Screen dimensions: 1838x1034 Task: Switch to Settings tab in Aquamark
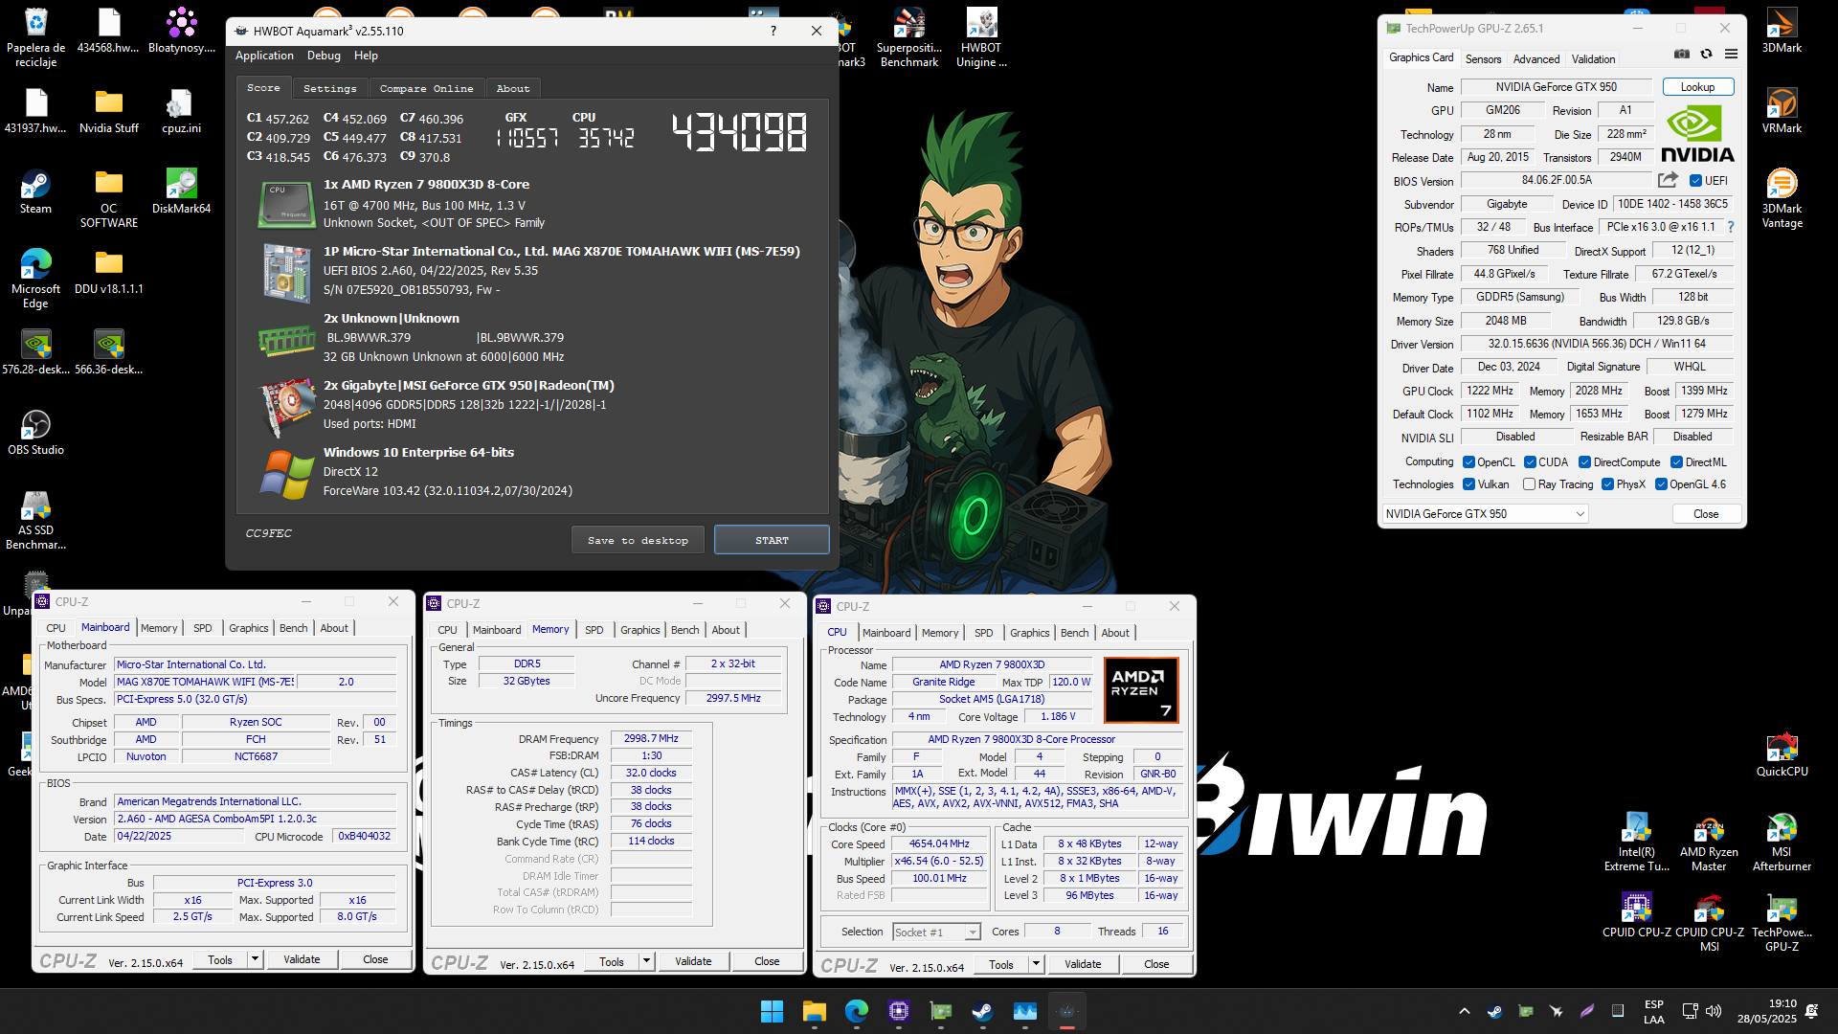[329, 88]
